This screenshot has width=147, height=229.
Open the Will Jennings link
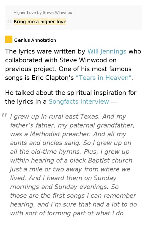(x=107, y=51)
